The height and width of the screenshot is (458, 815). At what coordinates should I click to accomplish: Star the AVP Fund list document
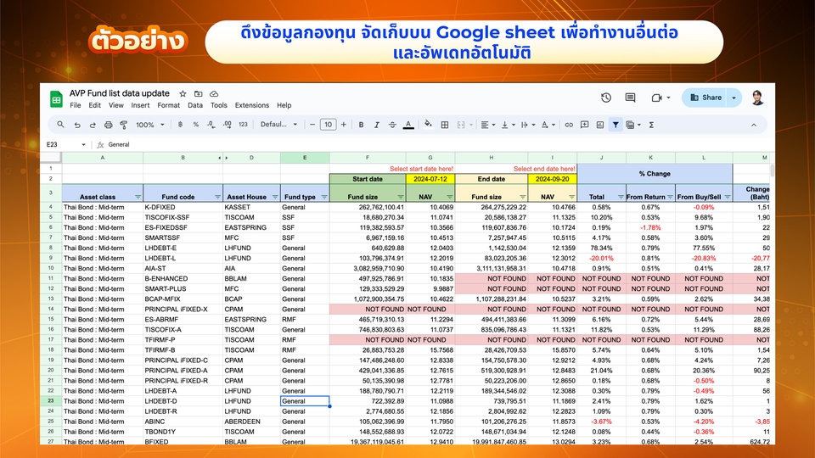click(x=183, y=94)
